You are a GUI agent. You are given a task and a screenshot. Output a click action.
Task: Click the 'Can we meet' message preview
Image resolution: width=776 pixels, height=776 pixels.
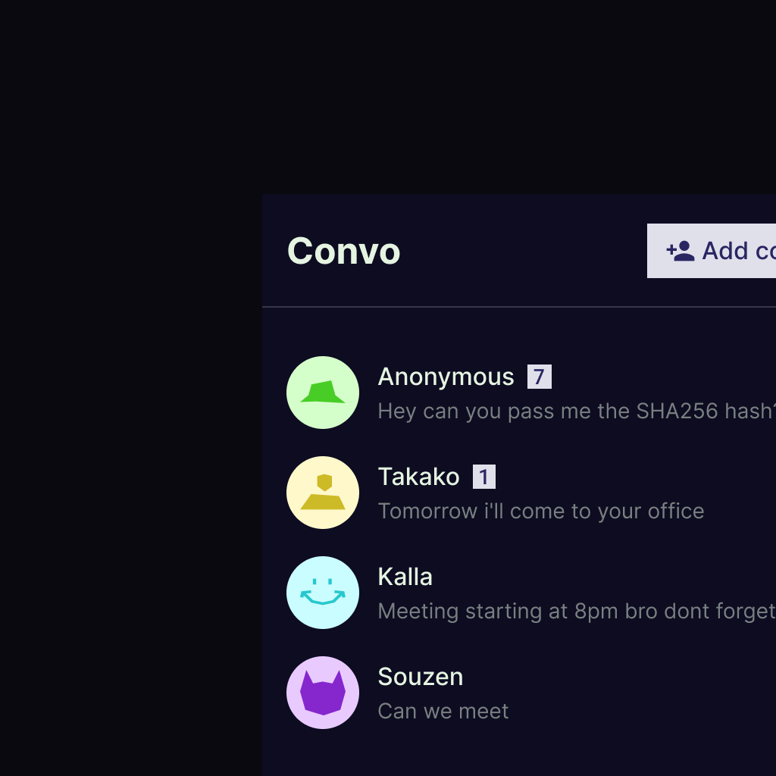pos(443,711)
